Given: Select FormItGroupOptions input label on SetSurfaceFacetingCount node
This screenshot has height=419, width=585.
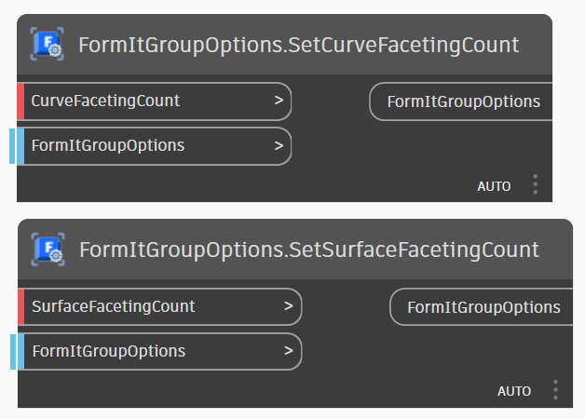Looking at the screenshot, I should coord(108,351).
